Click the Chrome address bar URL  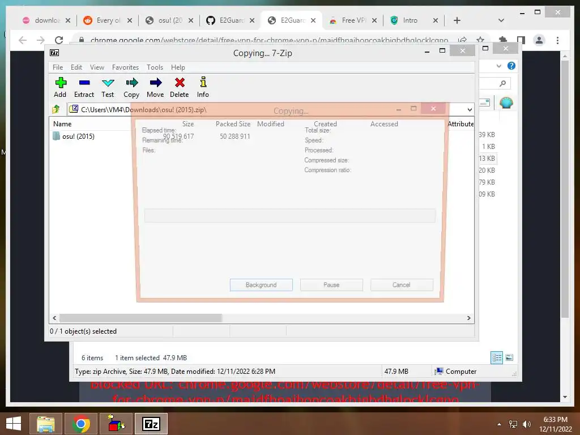[269, 40]
